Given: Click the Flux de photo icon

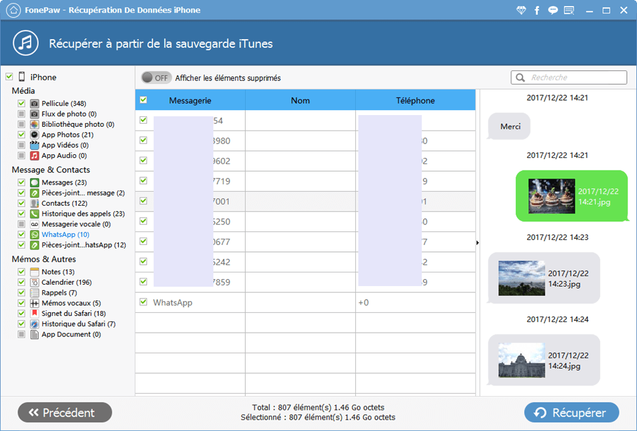Looking at the screenshot, I should coord(35,114).
